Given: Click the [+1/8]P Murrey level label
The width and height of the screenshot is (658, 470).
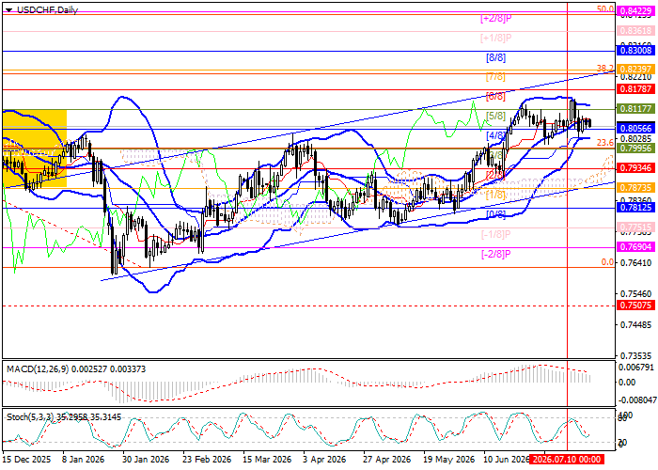Looking at the screenshot, I should coord(495,39).
